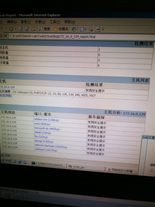The width and height of the screenshot is (155, 207).
Task: Switch to C:\WINDOWS\system32 taskbar button
Action: coord(49,164)
